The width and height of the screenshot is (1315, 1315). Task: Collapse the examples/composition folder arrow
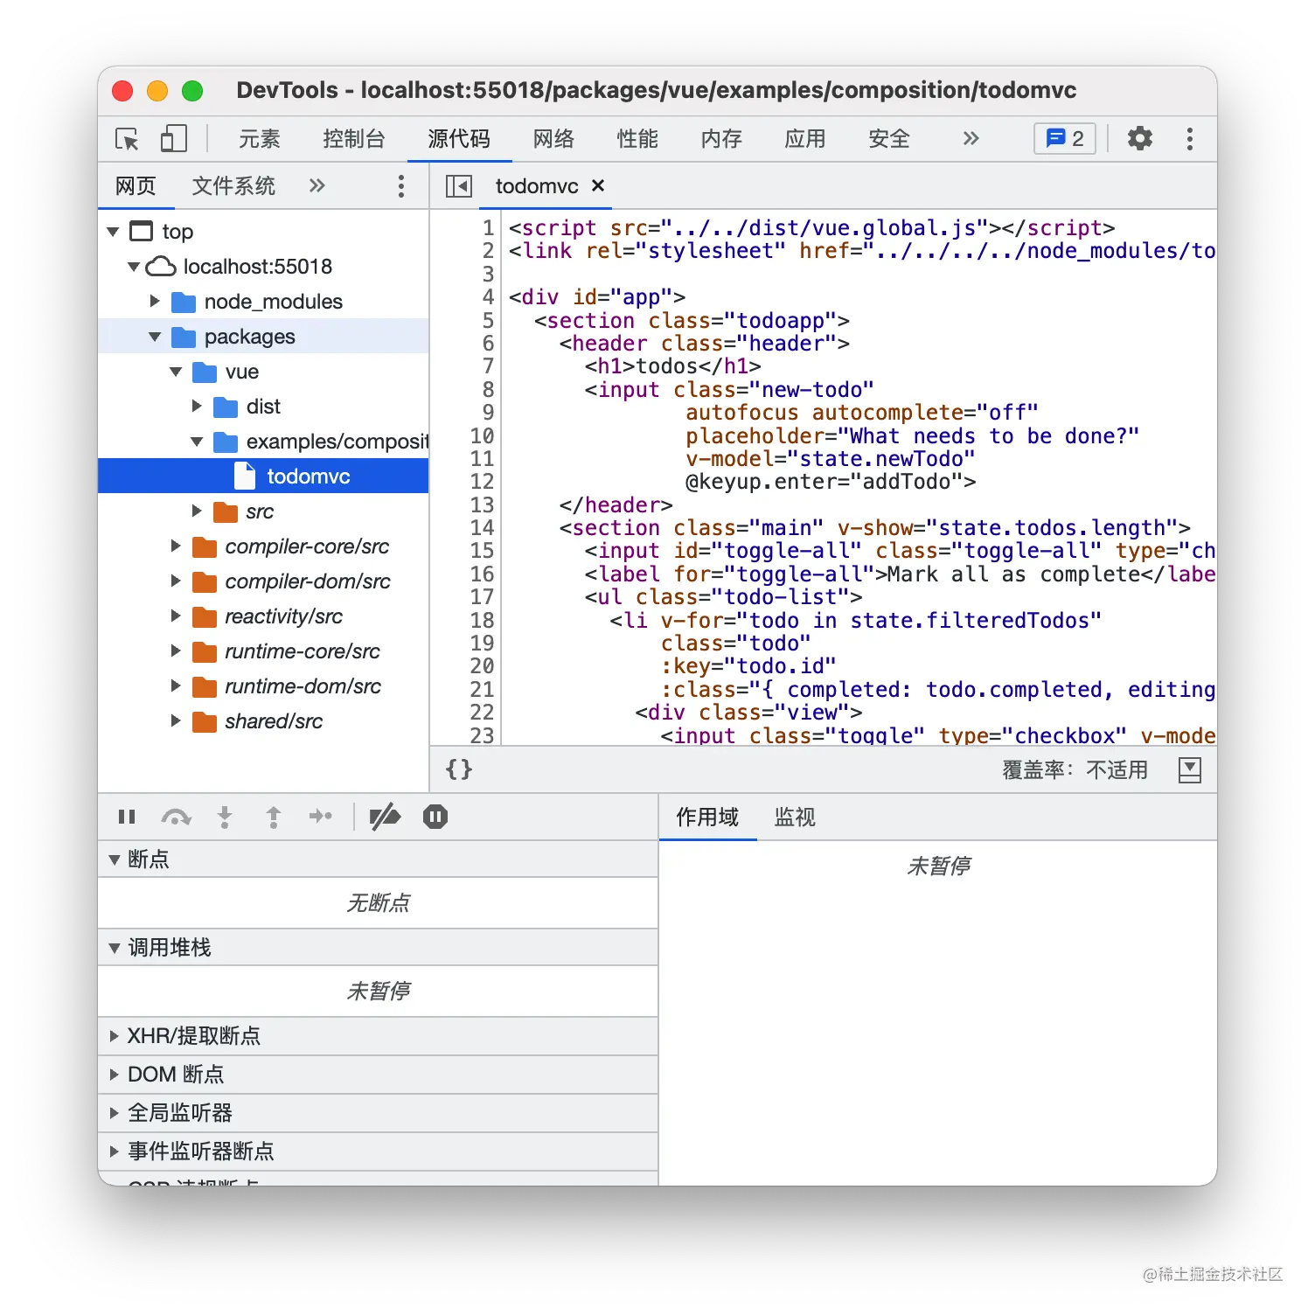pos(197,442)
